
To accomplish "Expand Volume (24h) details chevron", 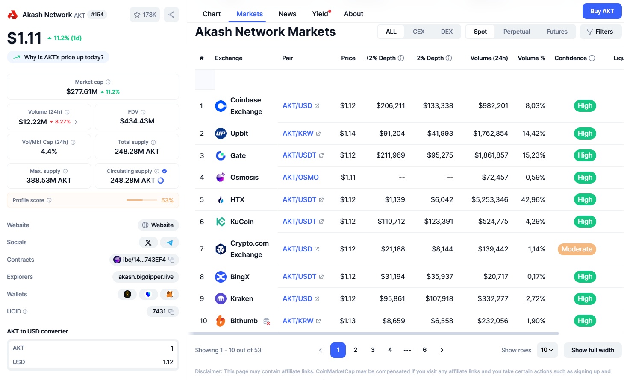I will pyautogui.click(x=76, y=122).
